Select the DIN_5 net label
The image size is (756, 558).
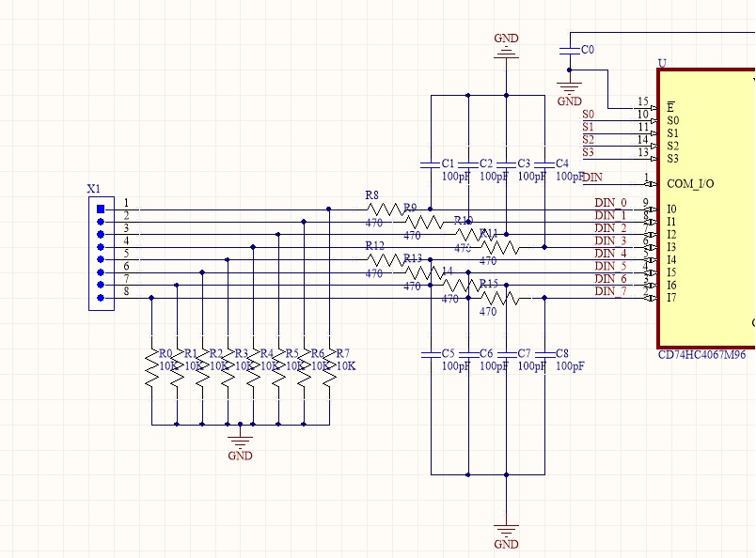610,266
